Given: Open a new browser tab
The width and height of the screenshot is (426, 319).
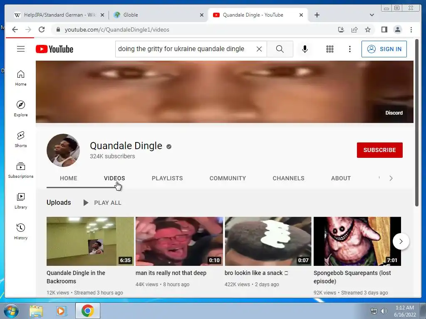Looking at the screenshot, I should 317,15.
